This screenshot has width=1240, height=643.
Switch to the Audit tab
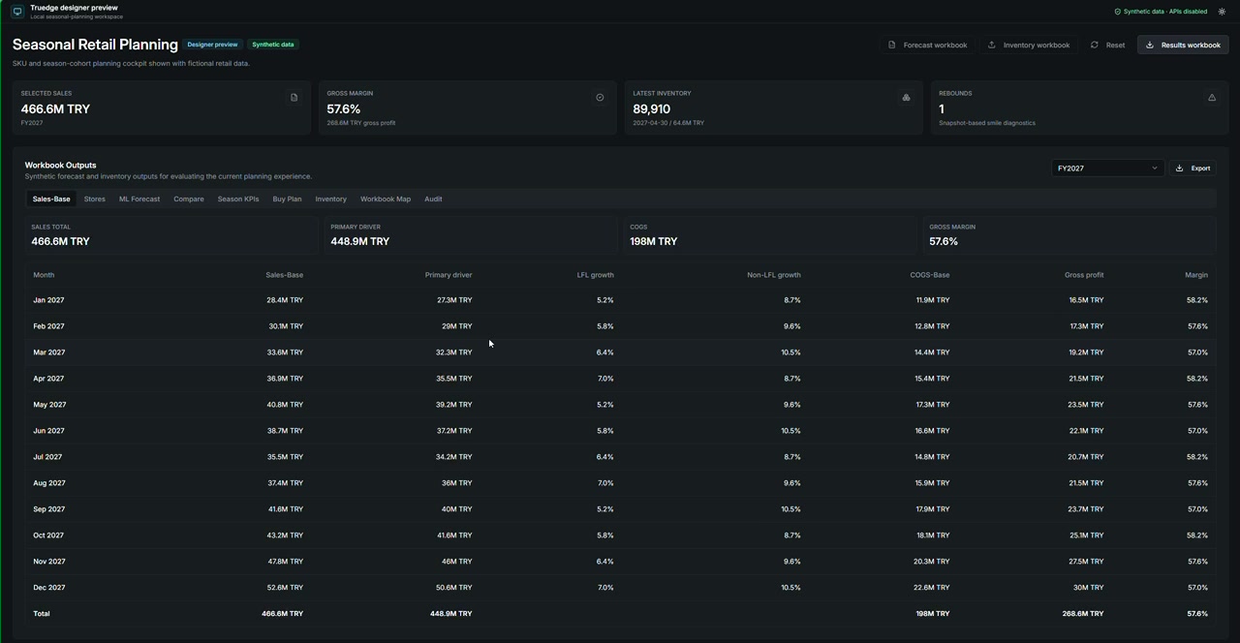click(433, 199)
